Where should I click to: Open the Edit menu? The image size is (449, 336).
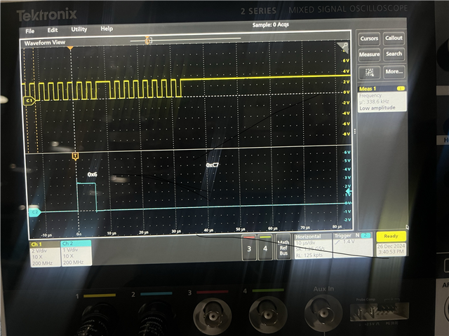[53, 30]
